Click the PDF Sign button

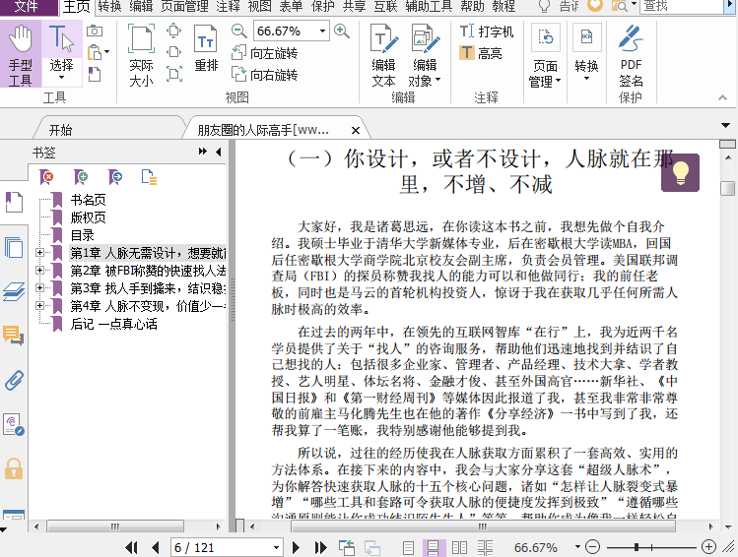point(631,55)
